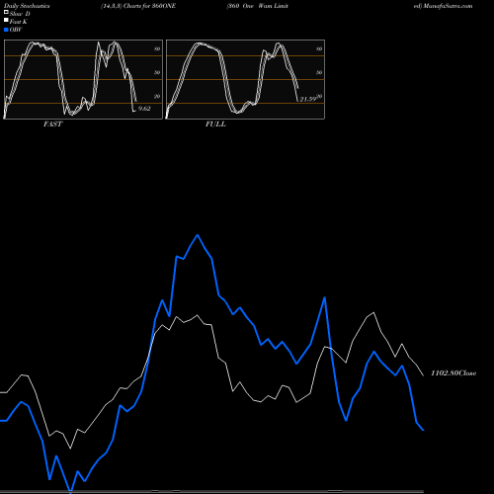Click the highest peak of blue OBV line
The image size is (494, 494).
click(x=198, y=235)
